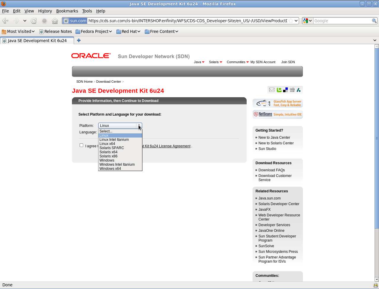Share via the Delicious squares icon
This screenshot has width=379, height=289.
click(285, 90)
